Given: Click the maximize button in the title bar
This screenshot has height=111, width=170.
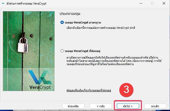Looking at the screenshot, I should [x=152, y=4].
